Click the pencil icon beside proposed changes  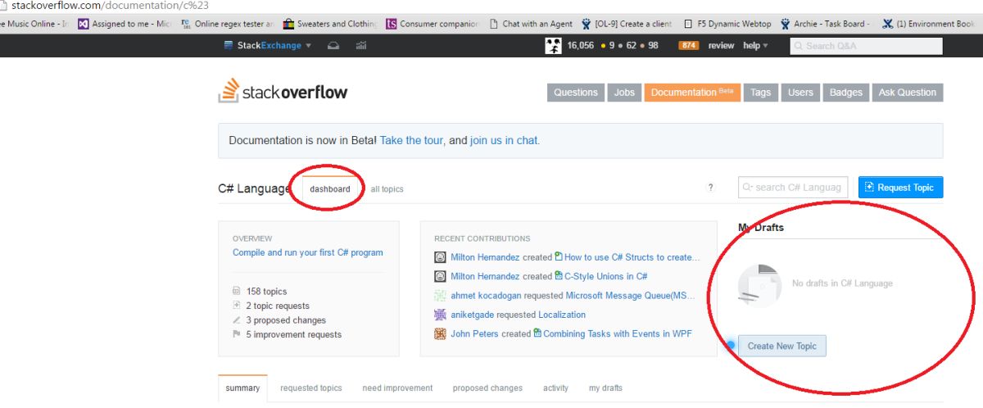pos(237,320)
